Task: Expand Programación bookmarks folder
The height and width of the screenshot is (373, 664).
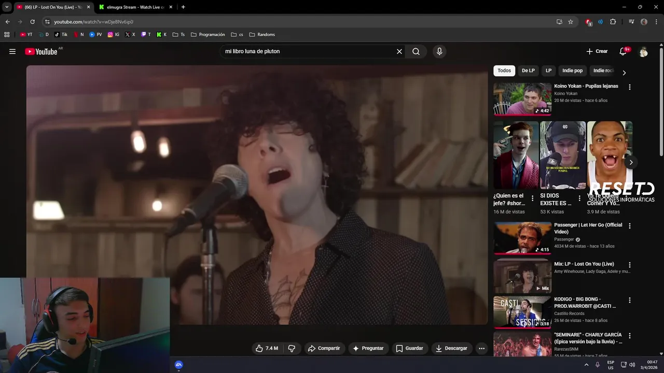Action: [208, 35]
